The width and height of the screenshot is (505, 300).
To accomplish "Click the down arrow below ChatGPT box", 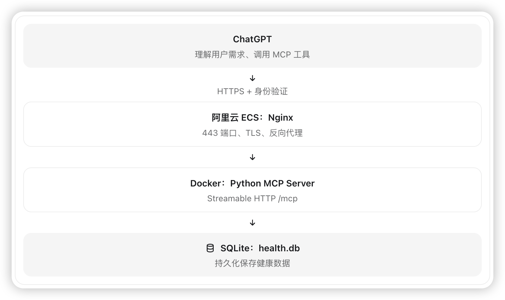I will click(x=252, y=78).
